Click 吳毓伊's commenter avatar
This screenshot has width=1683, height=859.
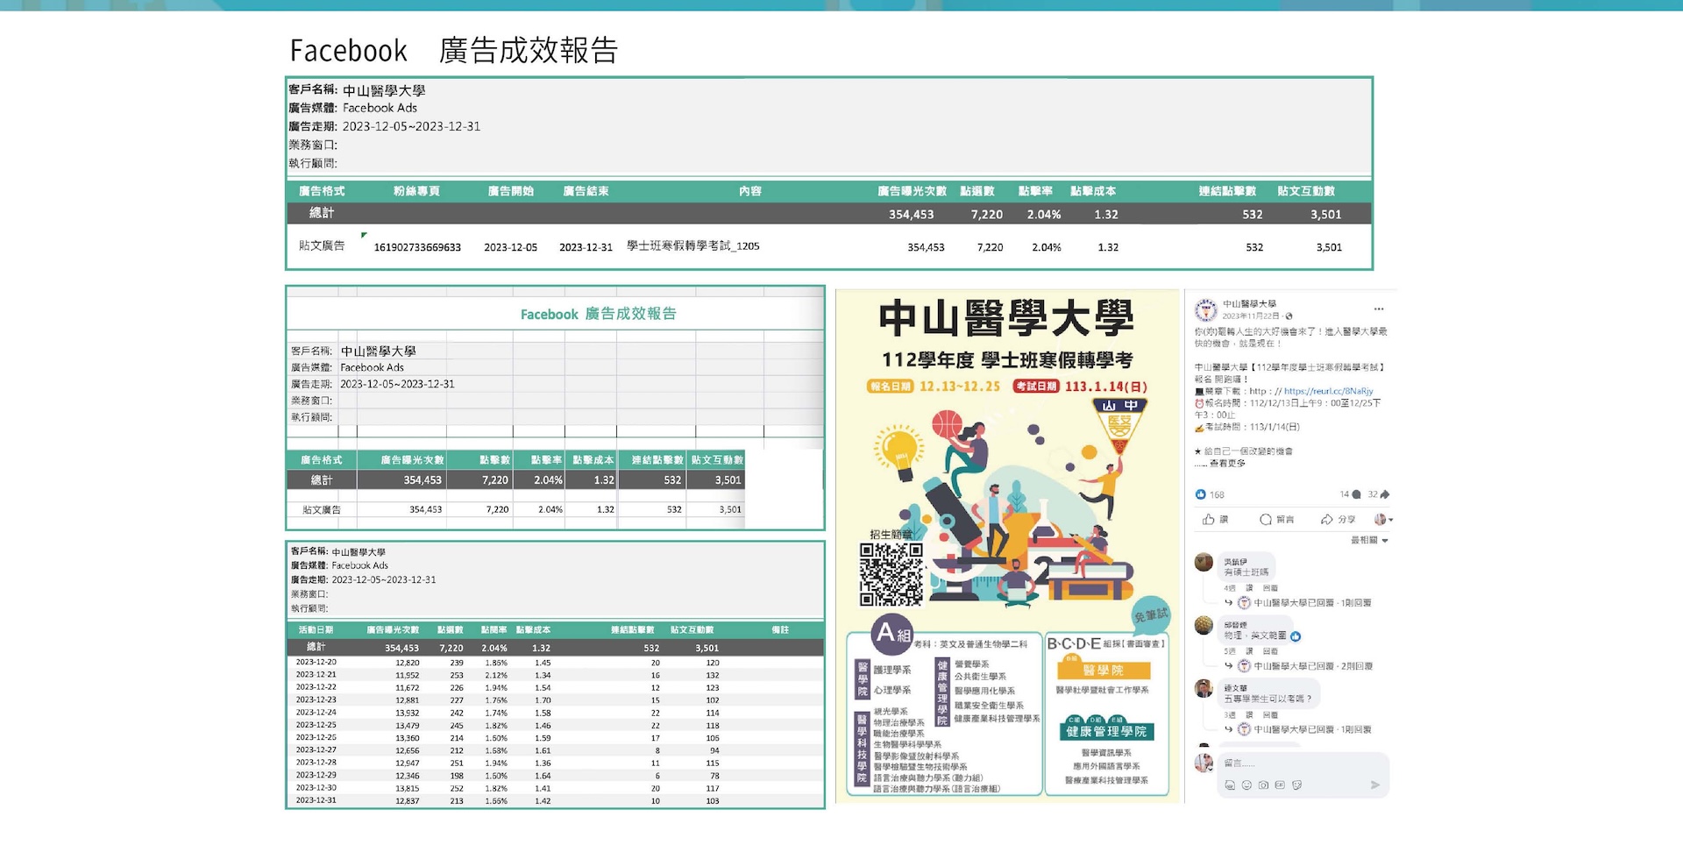(x=1204, y=562)
